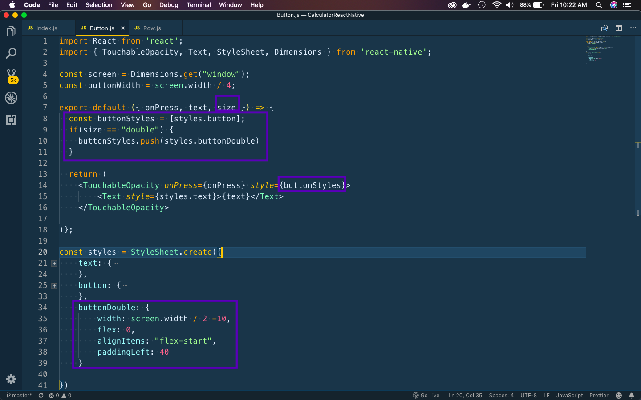Select language mode JavaScript in status bar
Viewport: 641px width, 400px height.
[569, 396]
